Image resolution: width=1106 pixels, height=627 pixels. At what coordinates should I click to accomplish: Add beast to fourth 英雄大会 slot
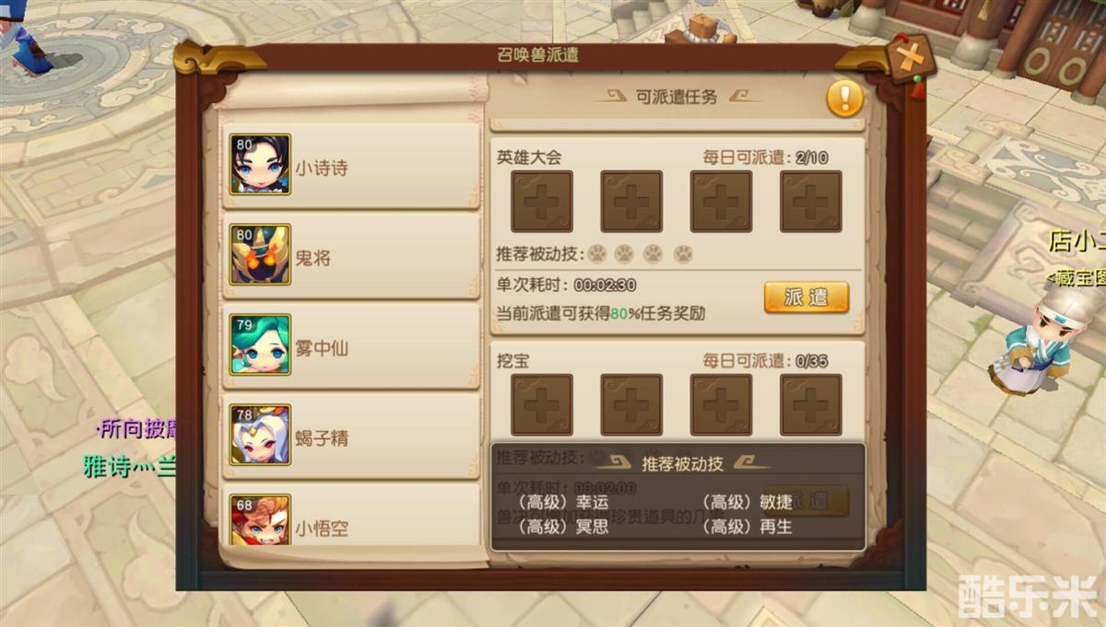pos(811,201)
